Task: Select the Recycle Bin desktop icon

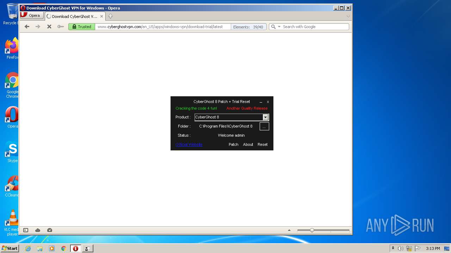Action: 12,14
